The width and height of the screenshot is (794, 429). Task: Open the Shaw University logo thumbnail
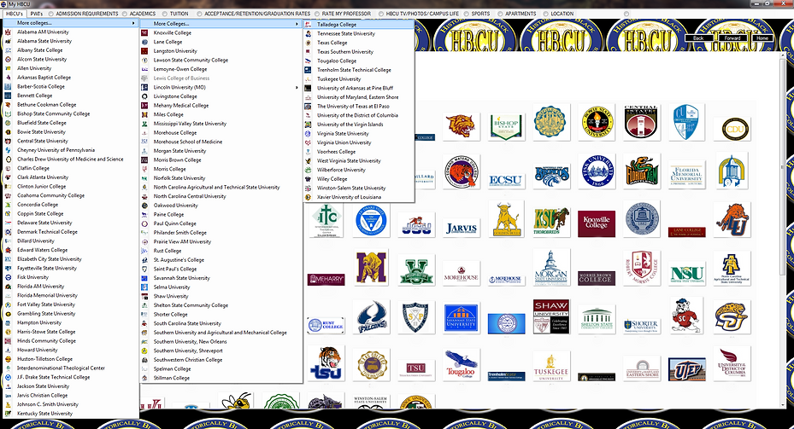[x=551, y=316]
